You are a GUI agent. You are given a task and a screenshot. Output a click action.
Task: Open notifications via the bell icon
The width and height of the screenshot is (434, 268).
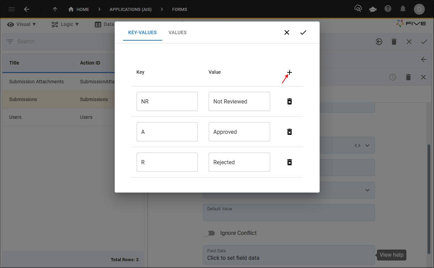[x=403, y=9]
